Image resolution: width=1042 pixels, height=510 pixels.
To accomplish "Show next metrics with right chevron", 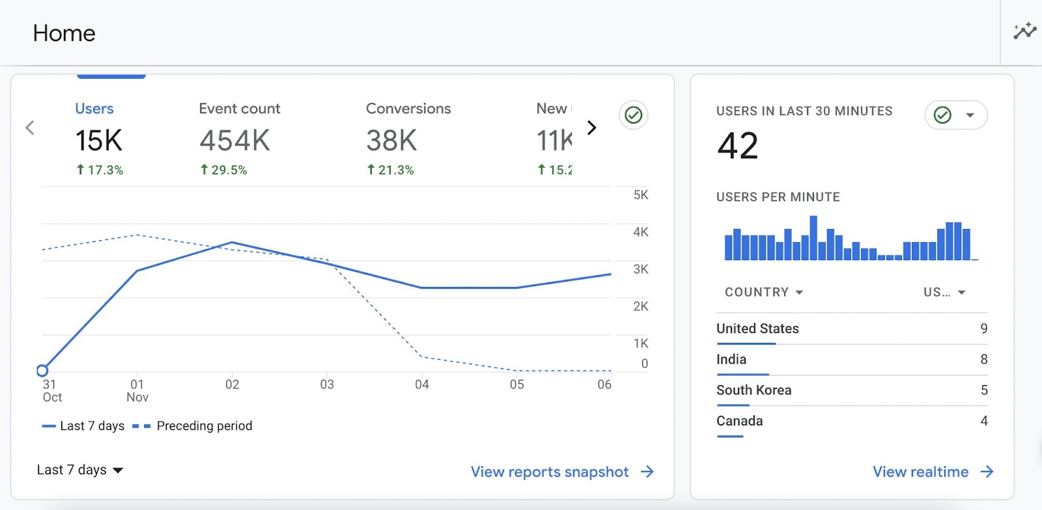I will 591,127.
